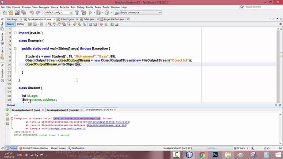Open the Projects side panel
The height and width of the screenshot is (159, 283).
2,53
